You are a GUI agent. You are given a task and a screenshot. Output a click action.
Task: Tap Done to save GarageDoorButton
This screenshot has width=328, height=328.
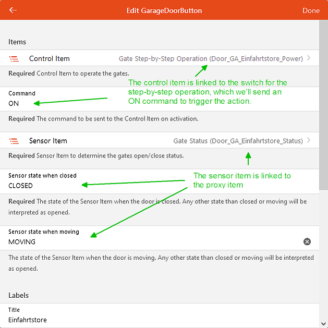pyautogui.click(x=311, y=10)
